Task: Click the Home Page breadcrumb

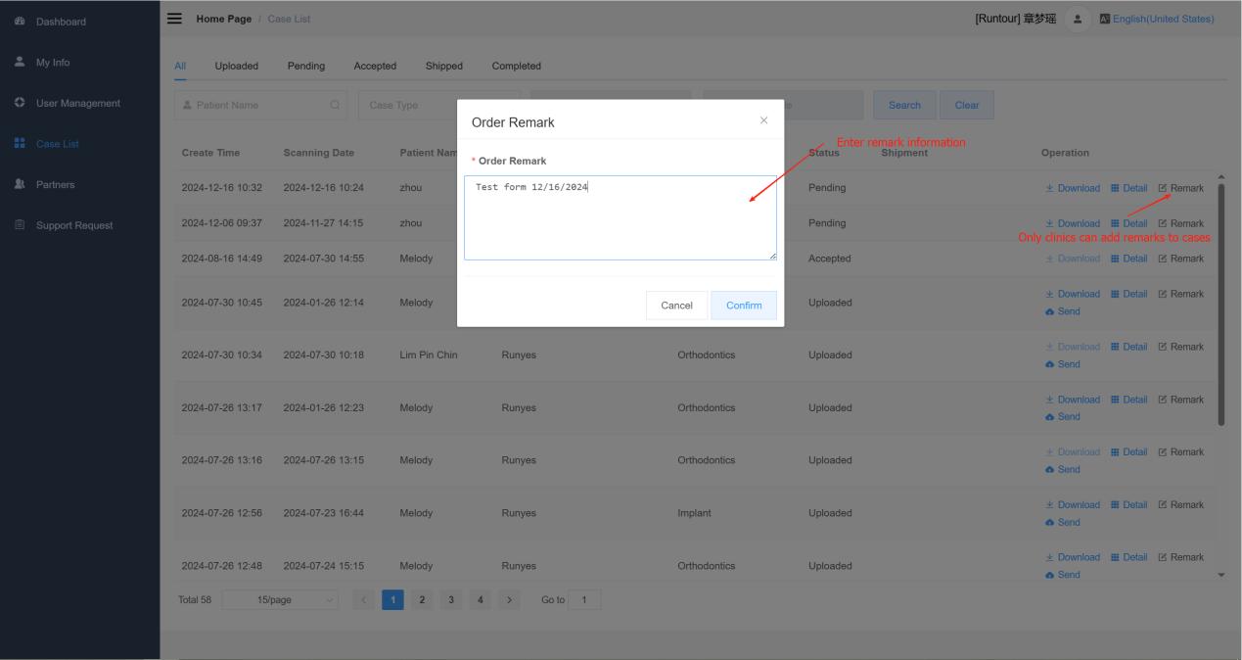Action: pyautogui.click(x=224, y=19)
